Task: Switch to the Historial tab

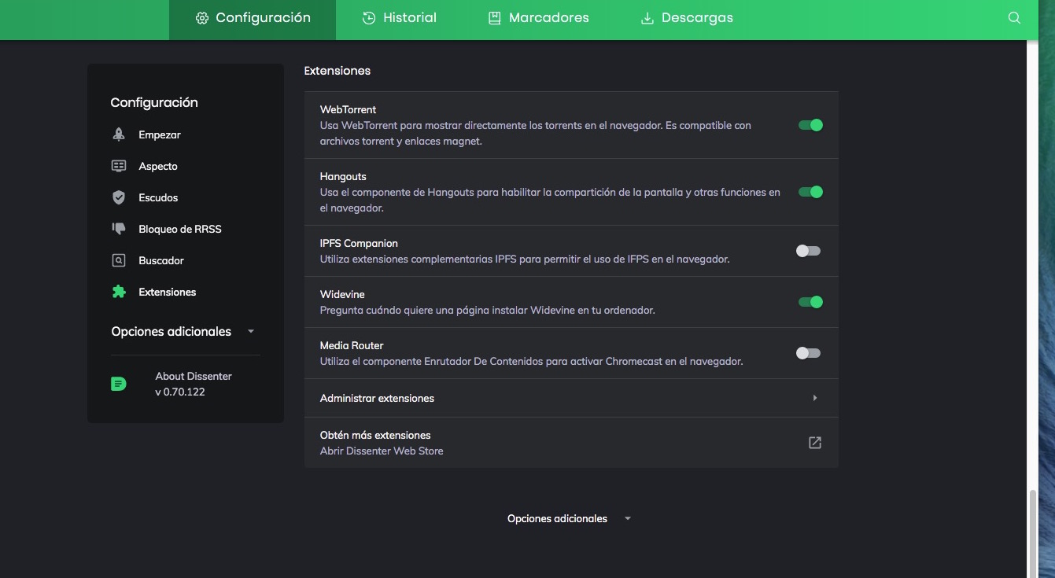Action: click(x=400, y=18)
